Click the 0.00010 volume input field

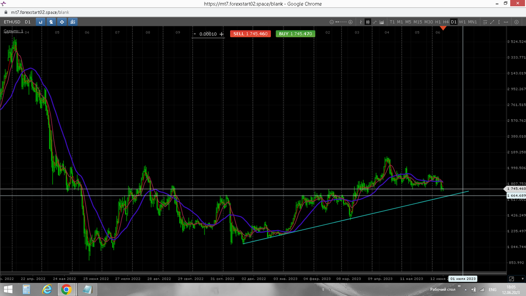click(x=208, y=34)
